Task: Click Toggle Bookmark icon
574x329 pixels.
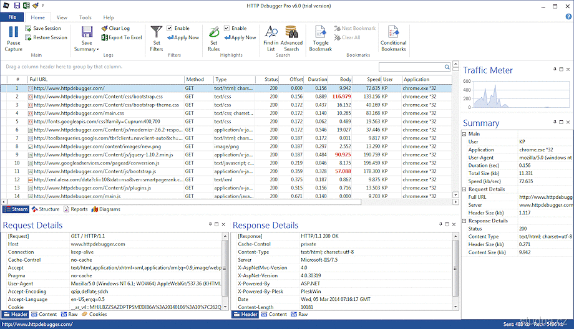Action: point(320,32)
